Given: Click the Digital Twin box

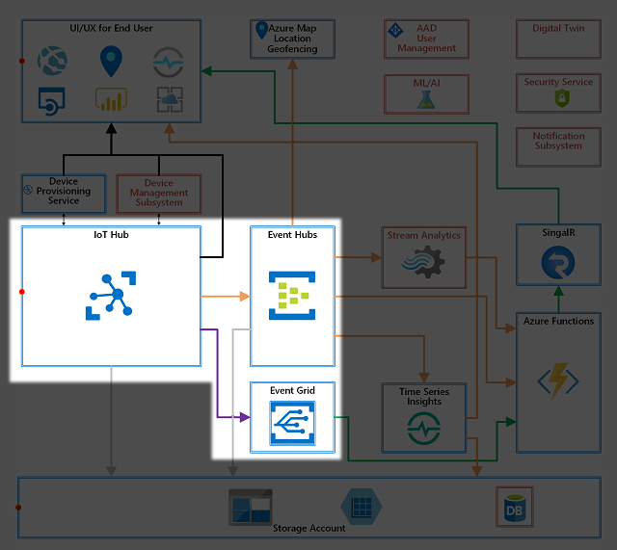Looking at the screenshot, I should click(558, 39).
